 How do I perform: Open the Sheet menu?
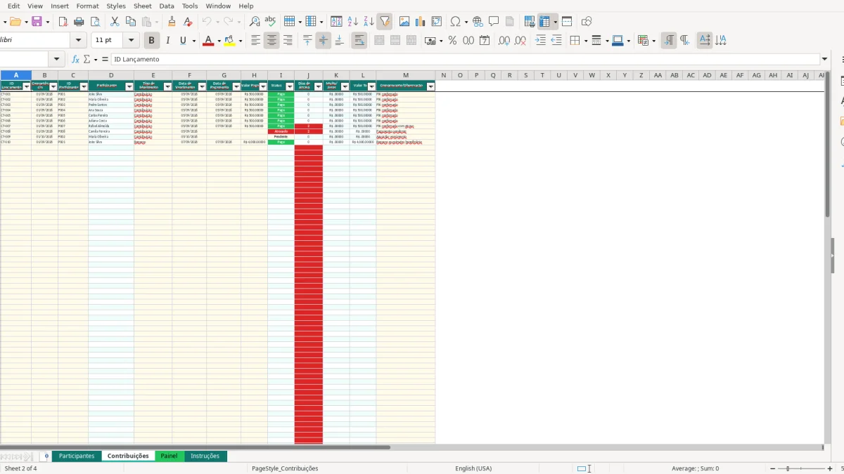click(x=143, y=6)
